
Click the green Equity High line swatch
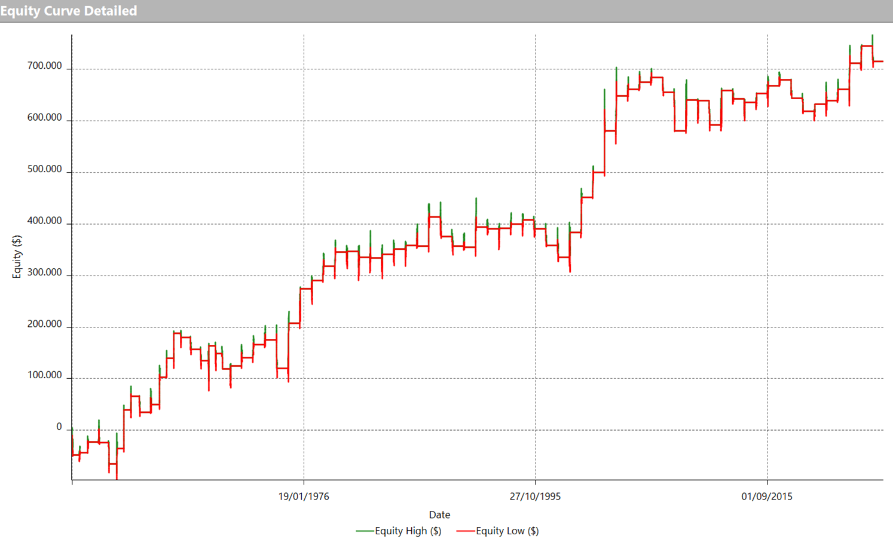click(x=364, y=531)
